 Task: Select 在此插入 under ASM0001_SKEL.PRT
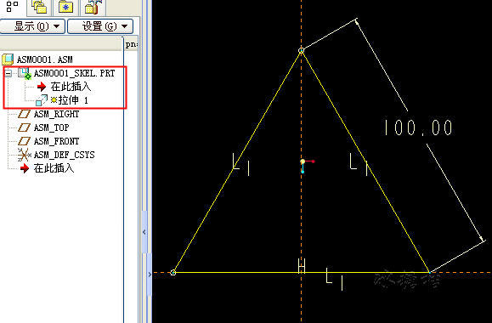pos(71,87)
